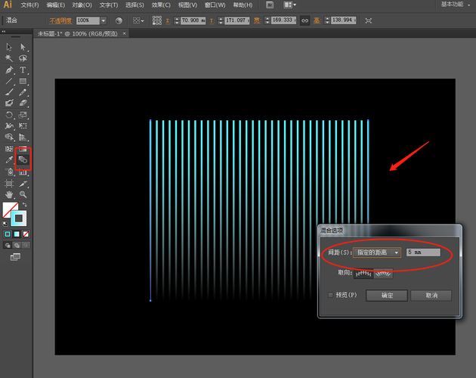Open the 编辑(E) menu
Screen dimensions: 476x378
click(56, 5)
